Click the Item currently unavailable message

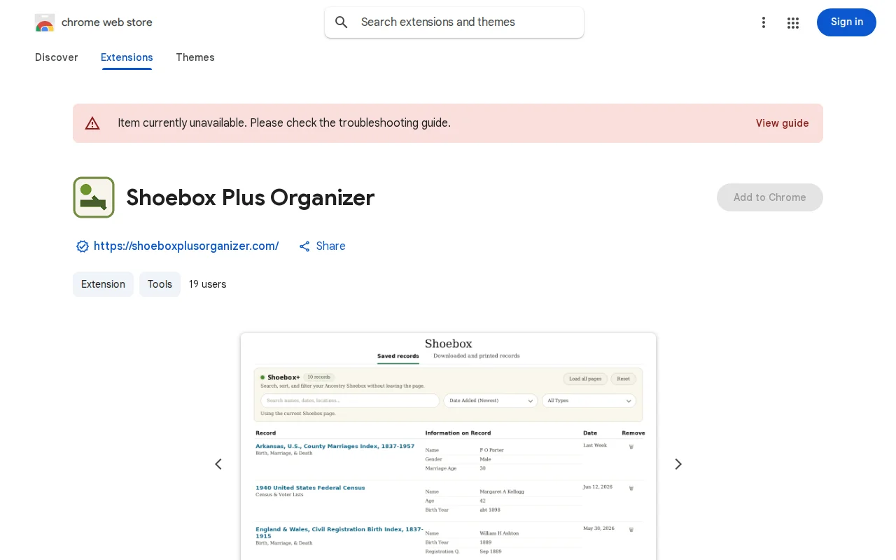284,123
